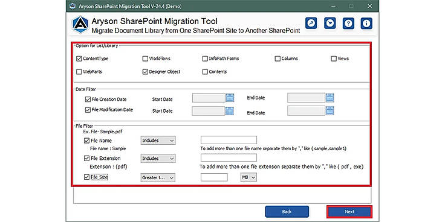The width and height of the screenshot is (445, 222).
Task: Click the 'Ex. File - Sample.pdf' text
Action: (x=103, y=132)
